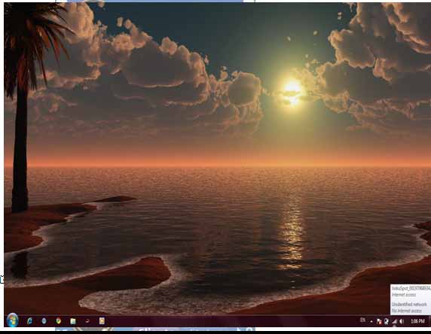
Task: Click the tray icon beside the flag
Action: click(x=387, y=321)
